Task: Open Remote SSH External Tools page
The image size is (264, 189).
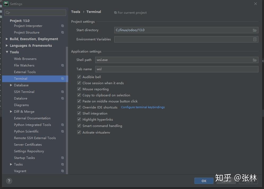Action: point(35,138)
